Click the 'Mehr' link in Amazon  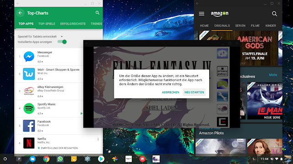coord(273,75)
